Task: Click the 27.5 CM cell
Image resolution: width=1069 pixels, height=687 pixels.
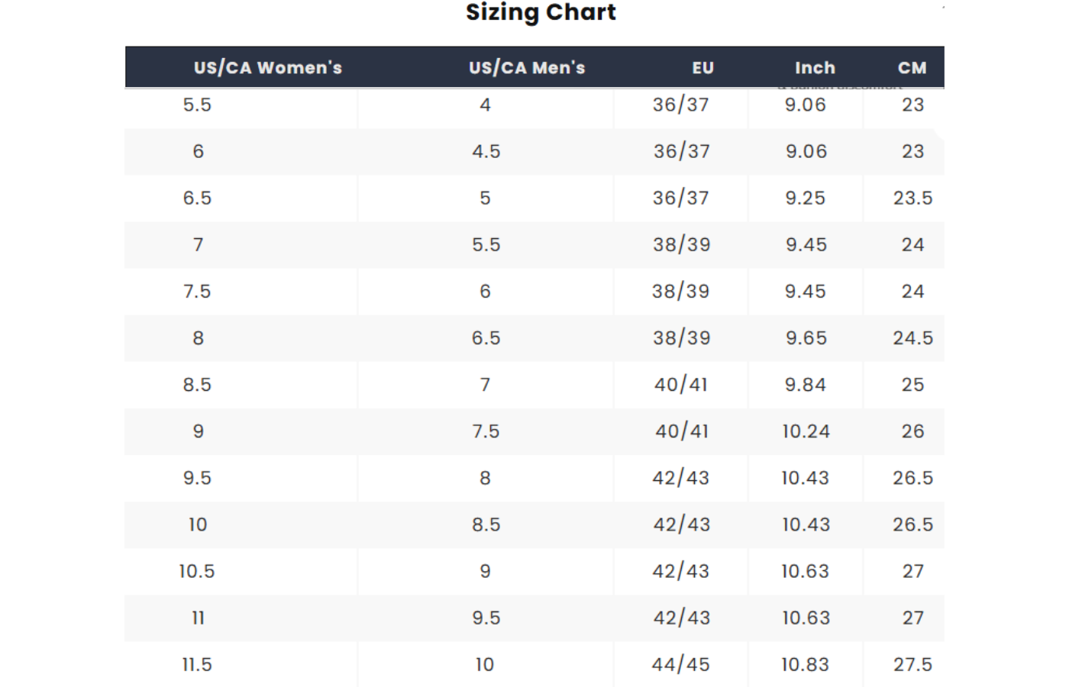Action: tap(912, 664)
